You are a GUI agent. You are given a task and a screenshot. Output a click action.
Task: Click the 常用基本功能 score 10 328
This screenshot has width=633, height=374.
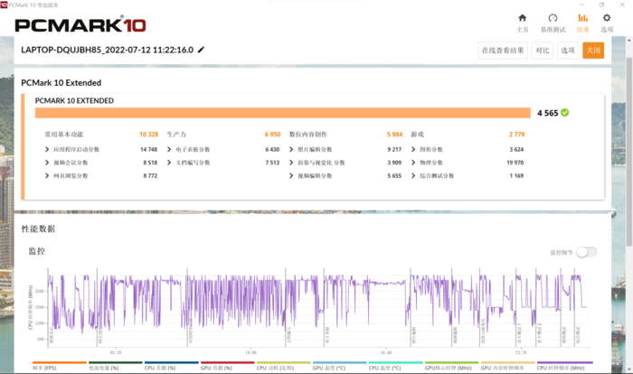pyautogui.click(x=148, y=135)
